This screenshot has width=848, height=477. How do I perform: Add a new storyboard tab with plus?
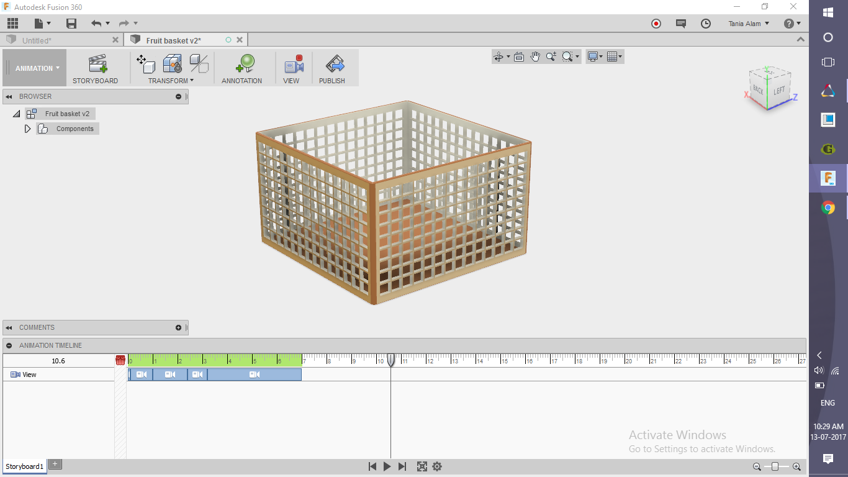(x=55, y=464)
